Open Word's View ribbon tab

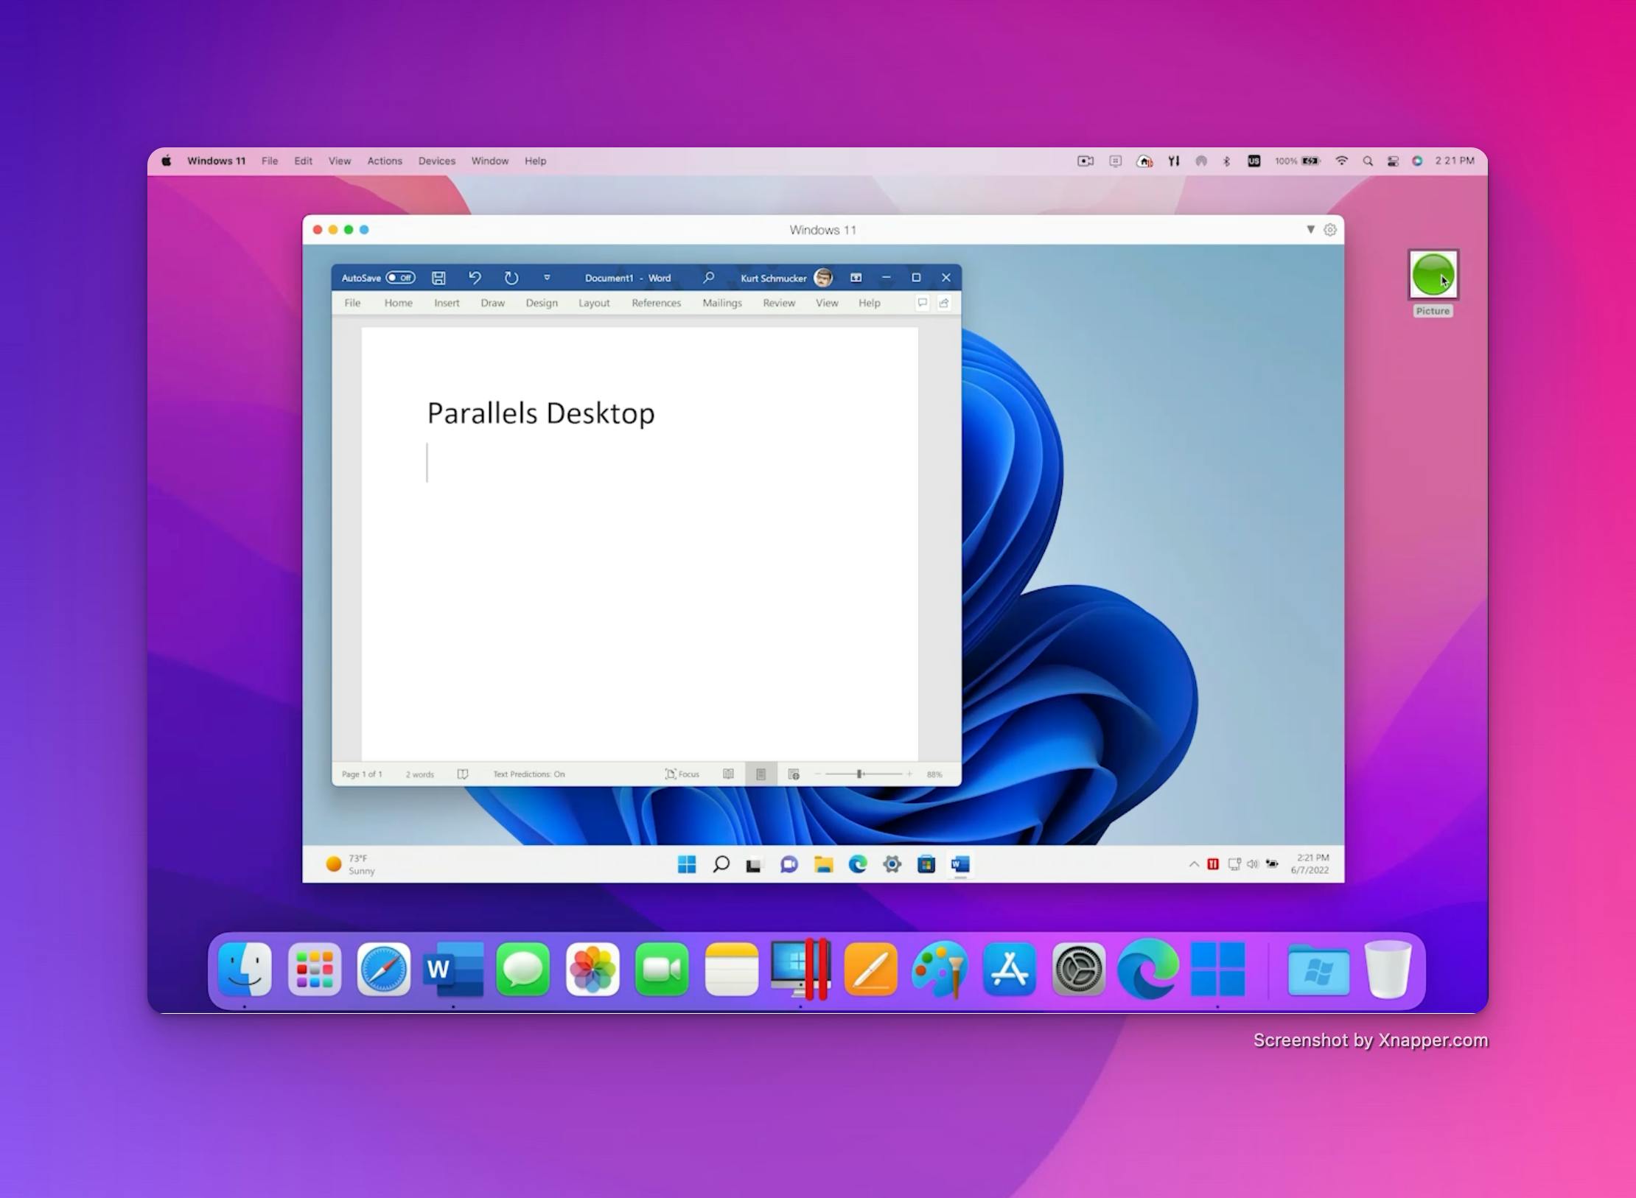(827, 303)
